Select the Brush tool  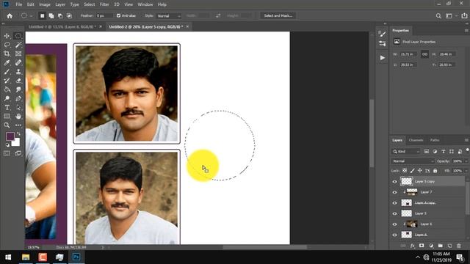[7, 72]
